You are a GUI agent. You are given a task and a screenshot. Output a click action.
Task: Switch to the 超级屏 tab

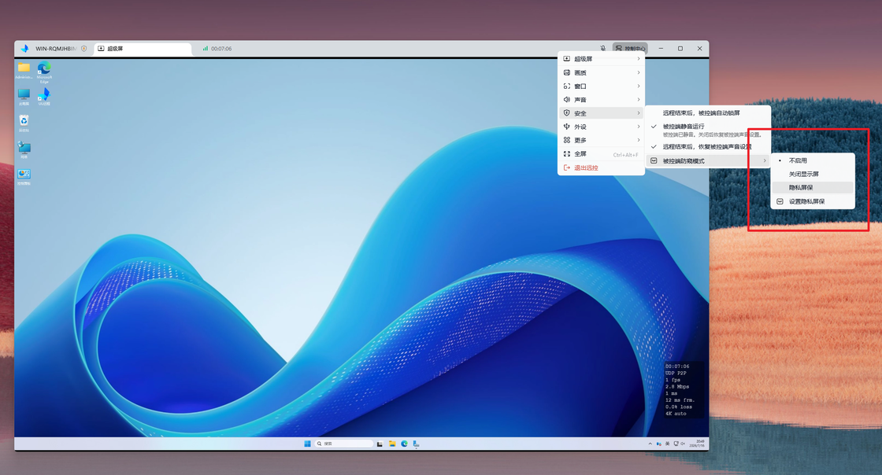[143, 49]
